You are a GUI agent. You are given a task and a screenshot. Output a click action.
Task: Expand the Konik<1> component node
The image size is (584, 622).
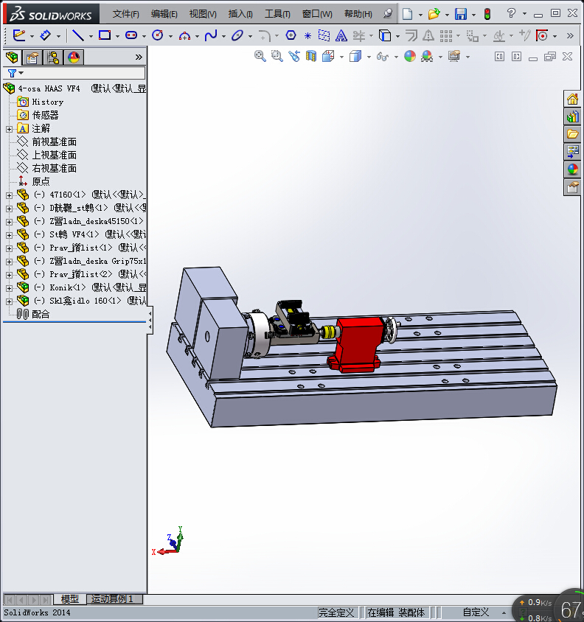[9, 288]
